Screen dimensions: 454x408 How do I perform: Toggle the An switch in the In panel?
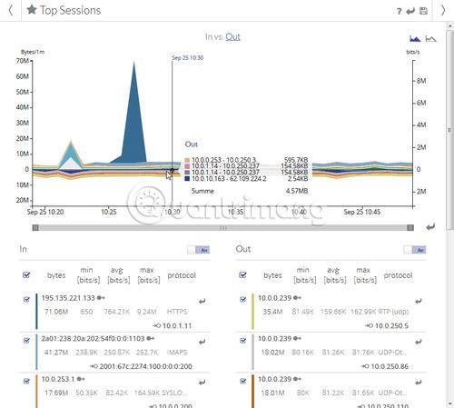pos(199,250)
